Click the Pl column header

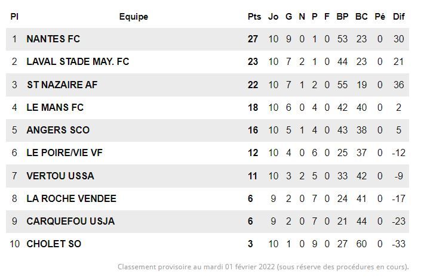coord(15,17)
